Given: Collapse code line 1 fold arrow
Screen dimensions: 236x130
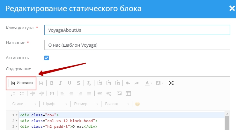Looking at the screenshot, I should 17,115.
